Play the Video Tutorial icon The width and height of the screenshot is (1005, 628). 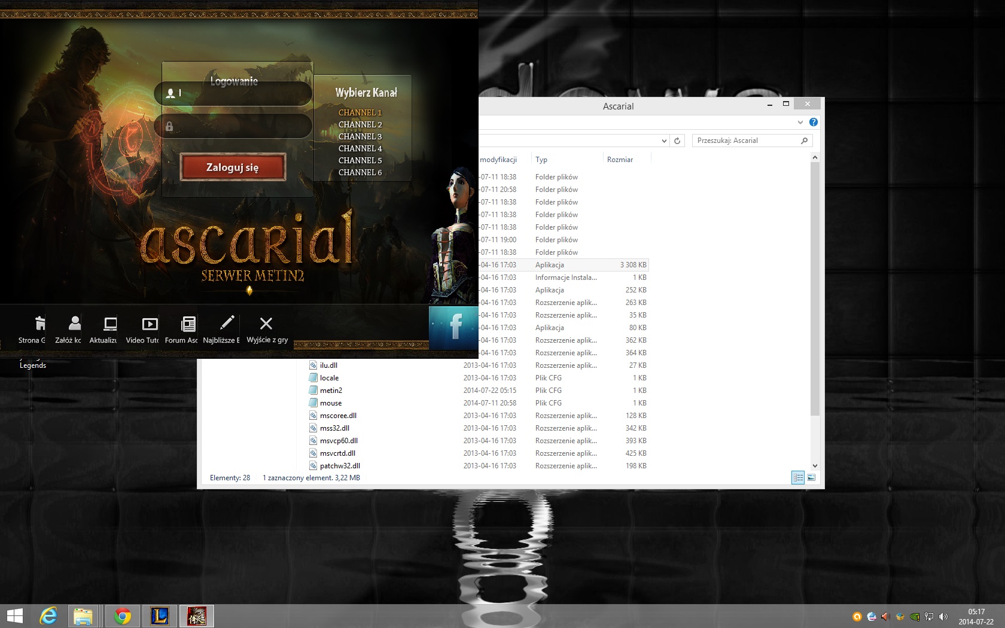coord(150,324)
